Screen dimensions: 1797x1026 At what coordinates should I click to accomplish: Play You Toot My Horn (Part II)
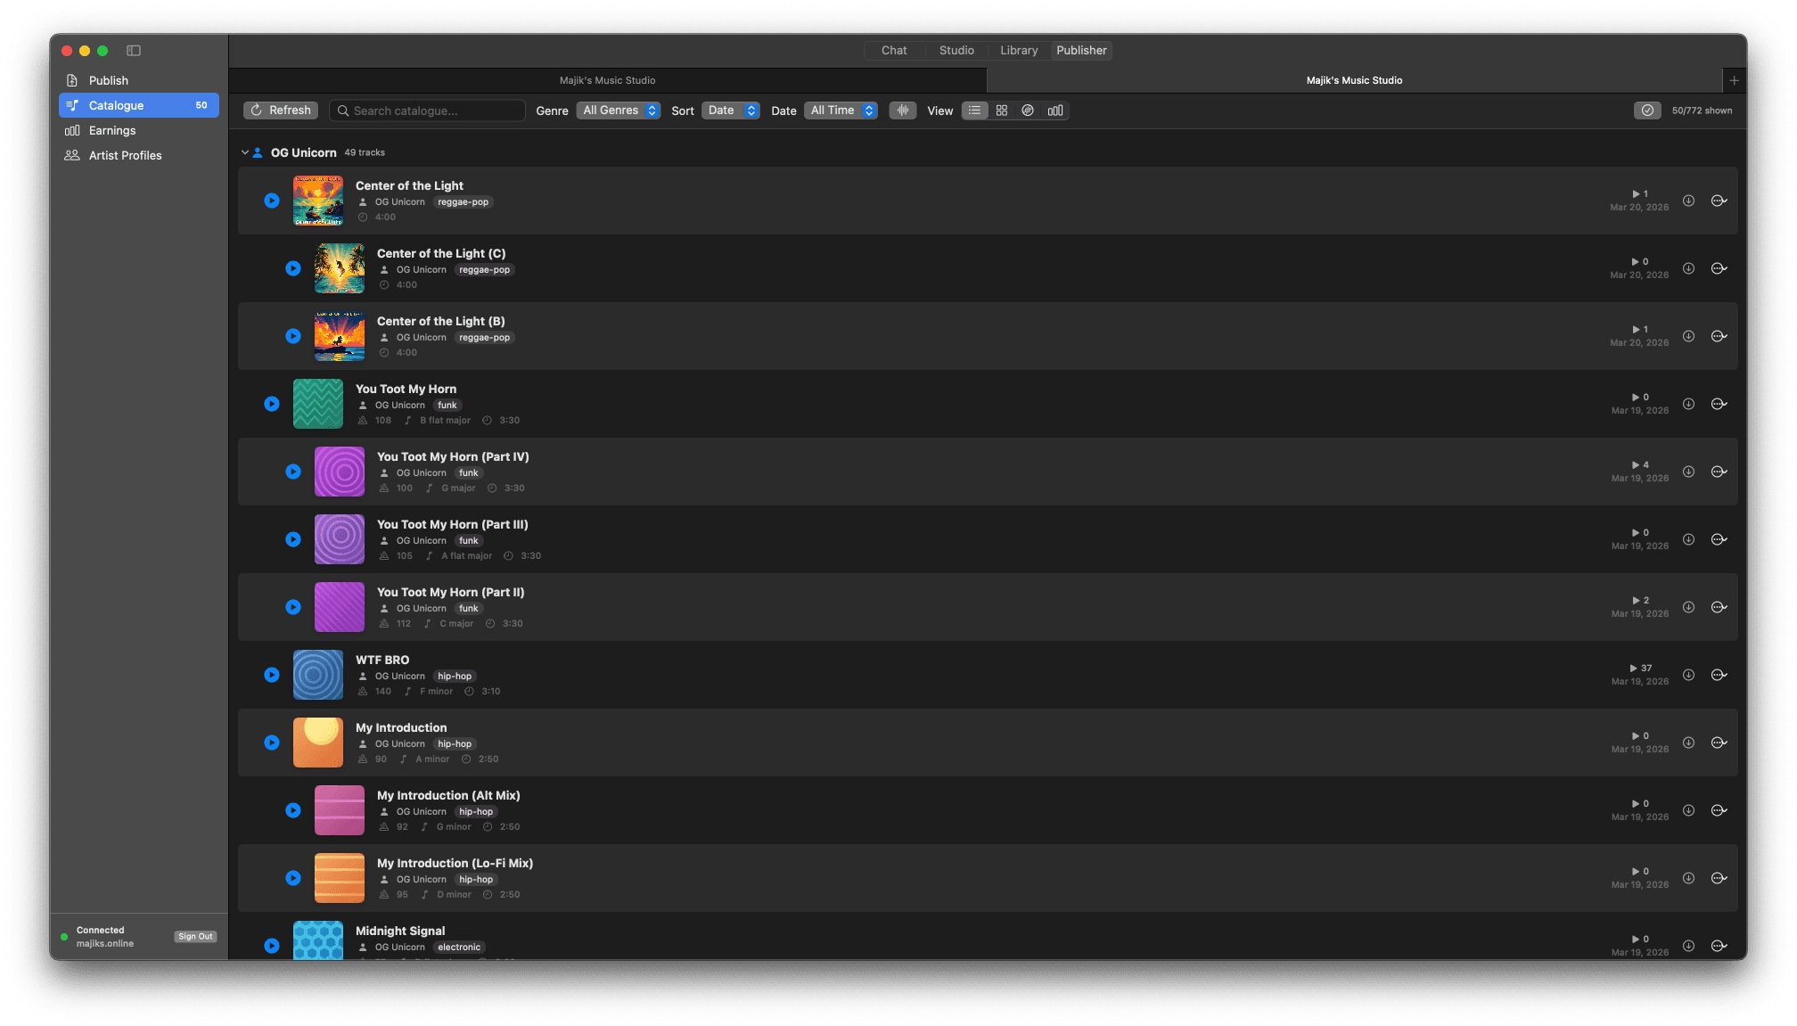(293, 607)
